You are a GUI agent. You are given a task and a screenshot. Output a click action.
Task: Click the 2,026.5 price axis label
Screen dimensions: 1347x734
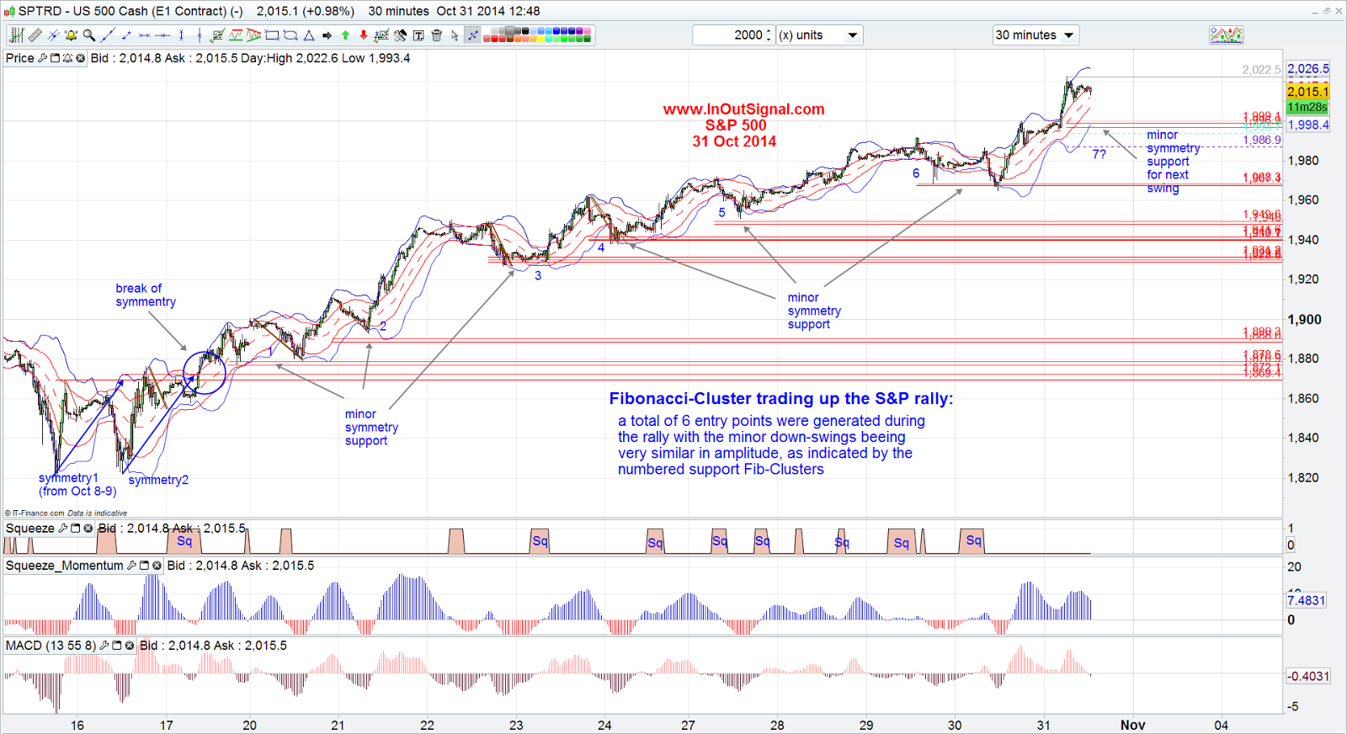(x=1307, y=69)
